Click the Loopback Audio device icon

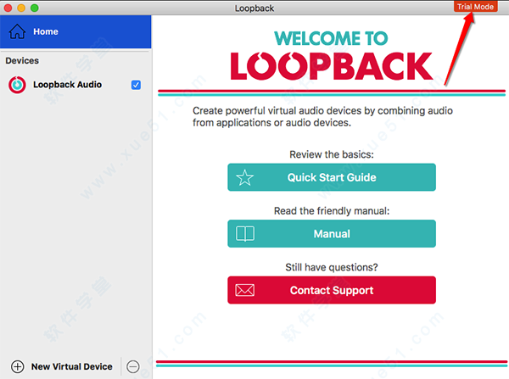(x=17, y=85)
